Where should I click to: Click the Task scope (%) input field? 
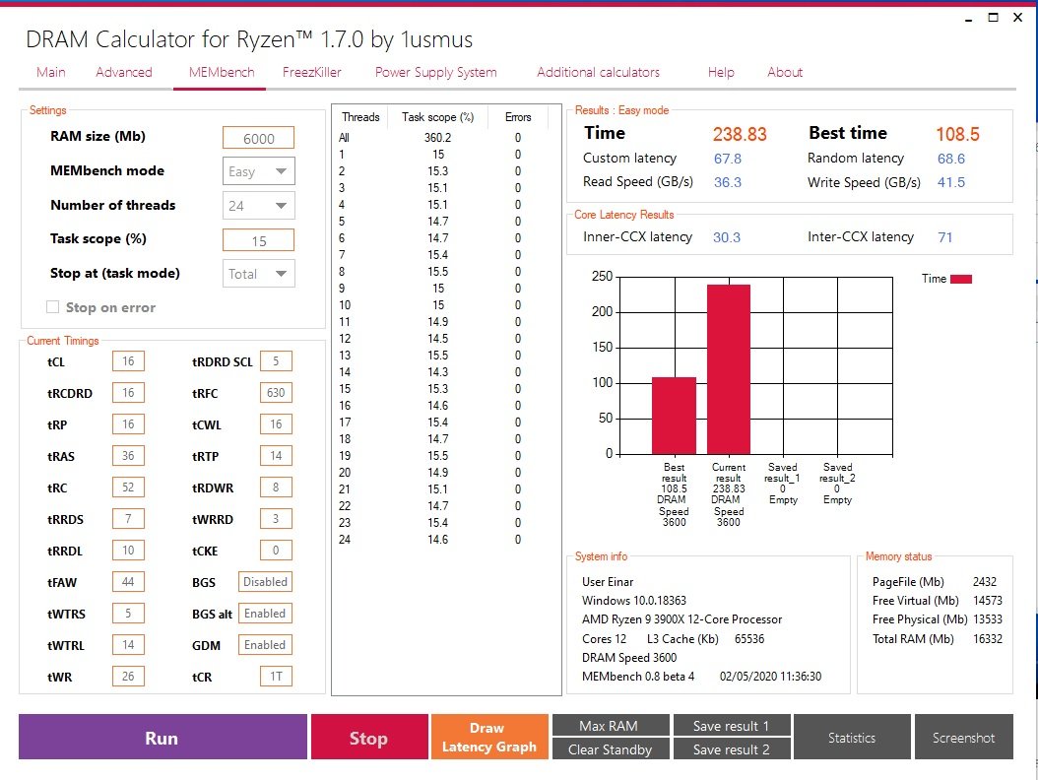click(258, 240)
